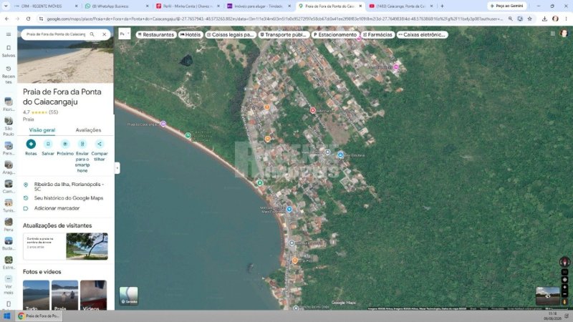
Task: Open the Flori... recent place in sidebar
Action: click(9, 104)
